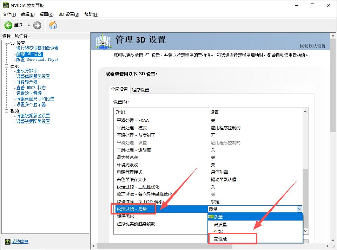Select the 纹理过滤 - 各向异性采样优化 row
Screen dimensions: 337x250
click(x=208, y=194)
